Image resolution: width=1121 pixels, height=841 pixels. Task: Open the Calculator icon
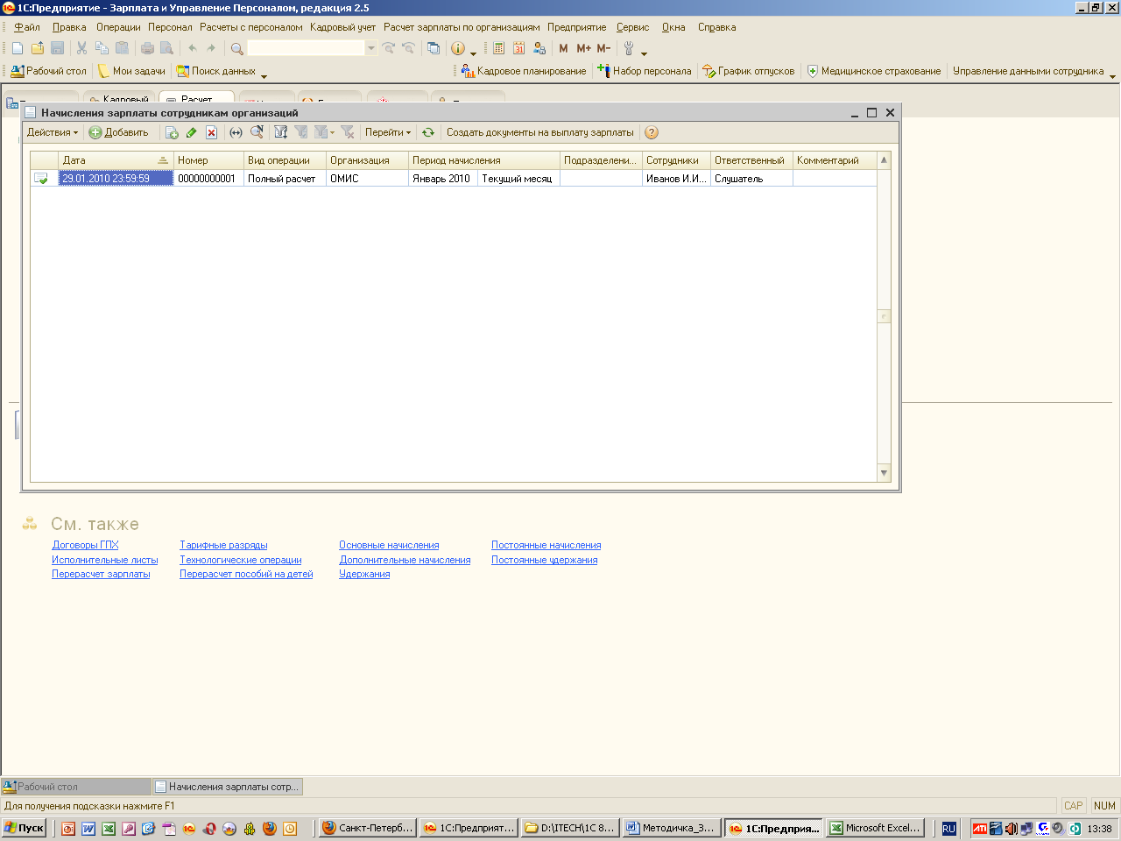click(498, 48)
